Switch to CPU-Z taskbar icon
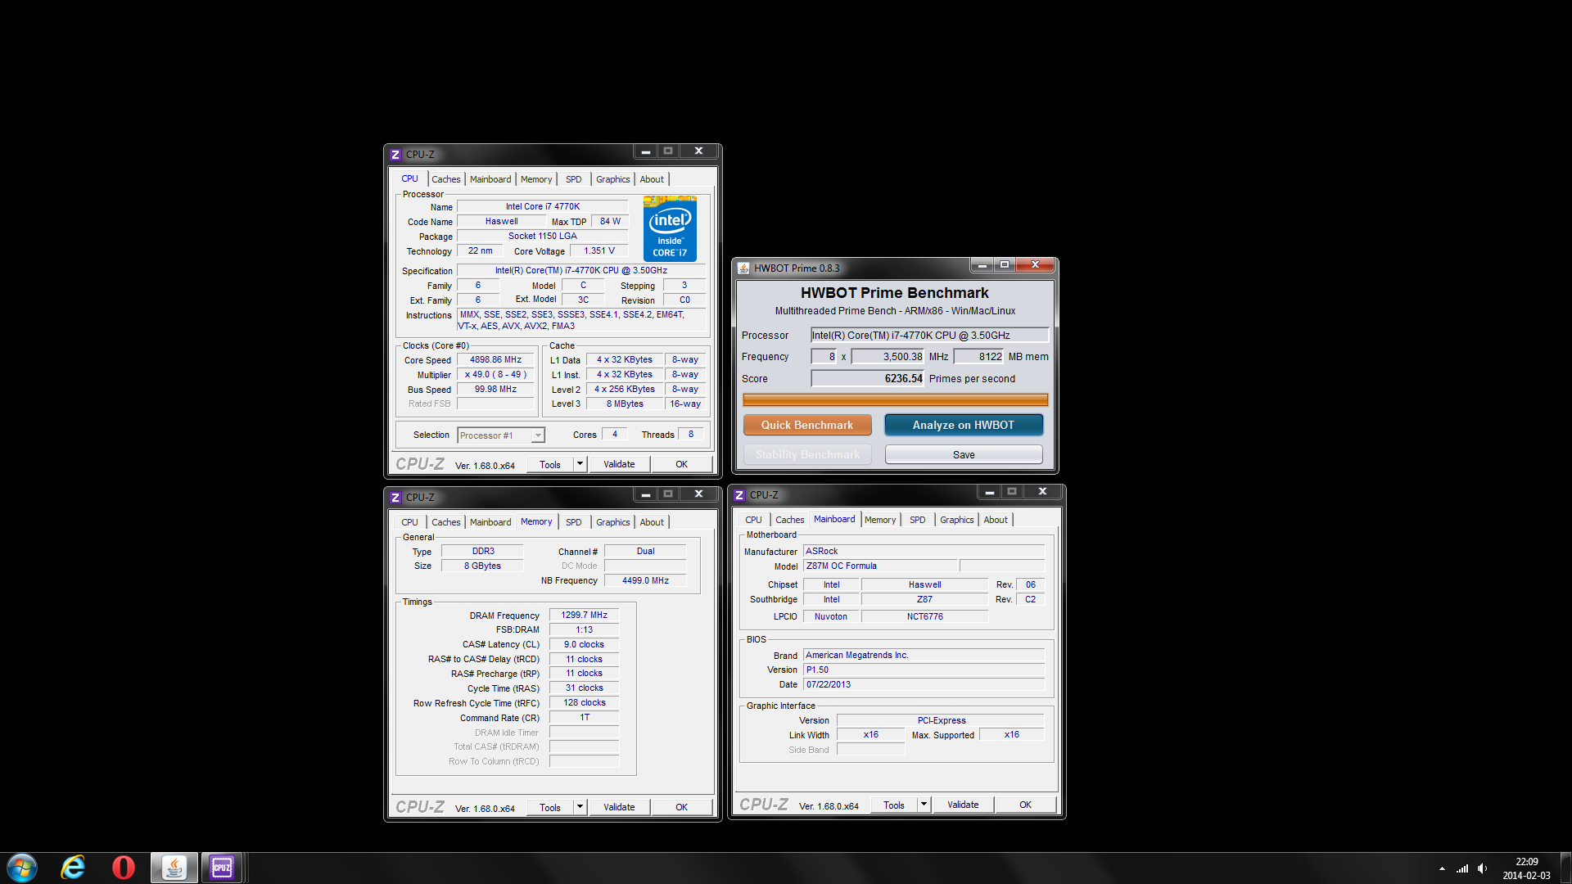Screen dimensions: 1572x884 pyautogui.click(x=222, y=868)
